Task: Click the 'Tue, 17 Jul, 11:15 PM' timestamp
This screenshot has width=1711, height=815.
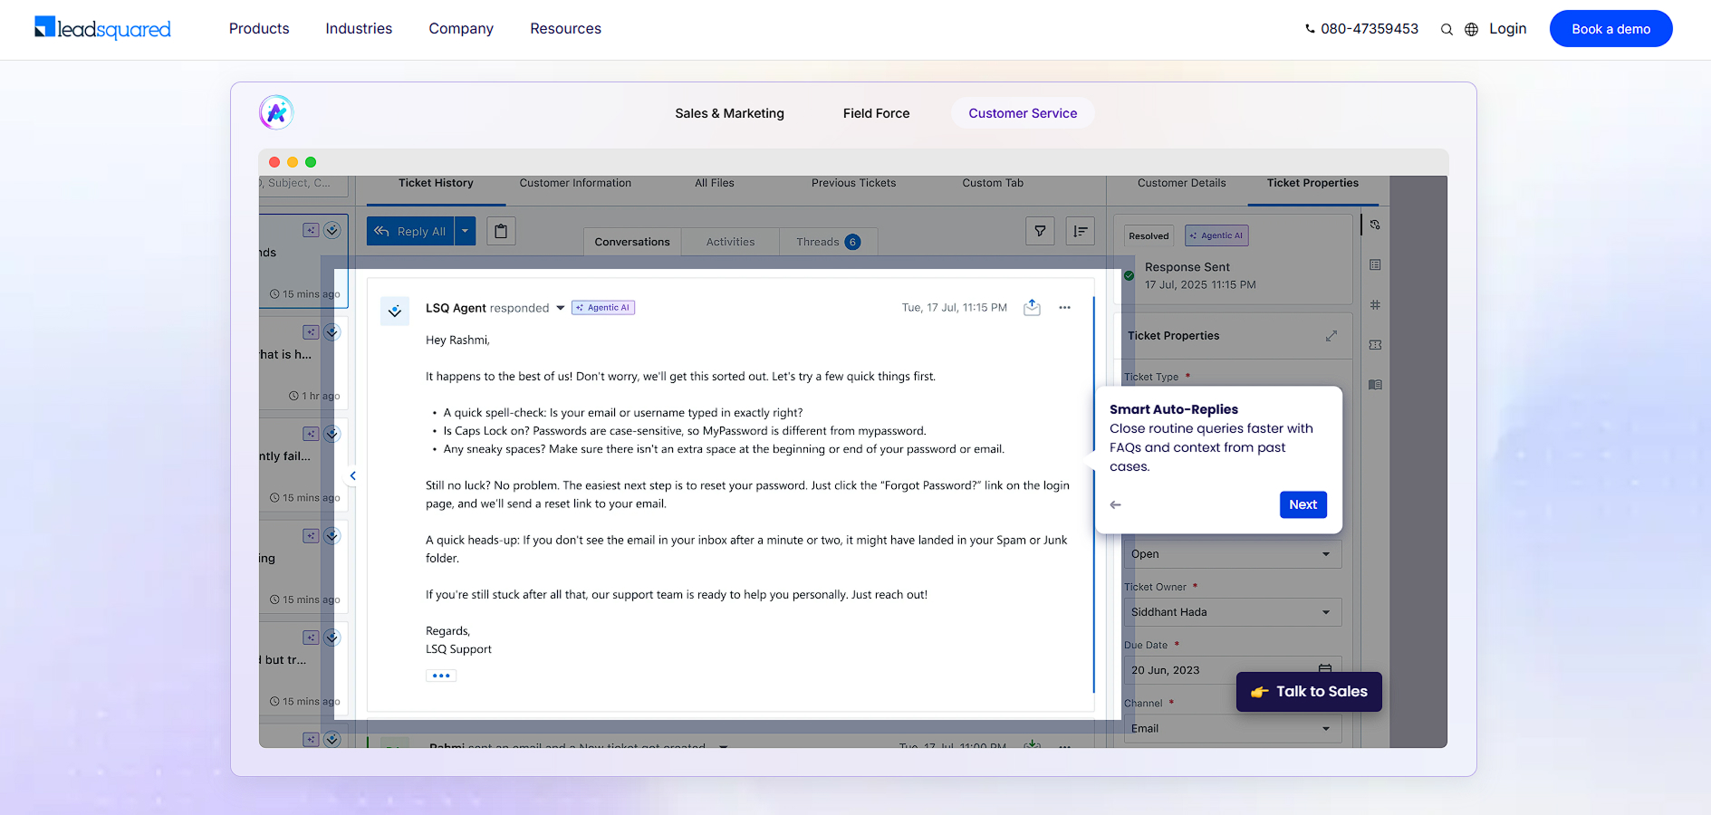Action: coord(954,308)
